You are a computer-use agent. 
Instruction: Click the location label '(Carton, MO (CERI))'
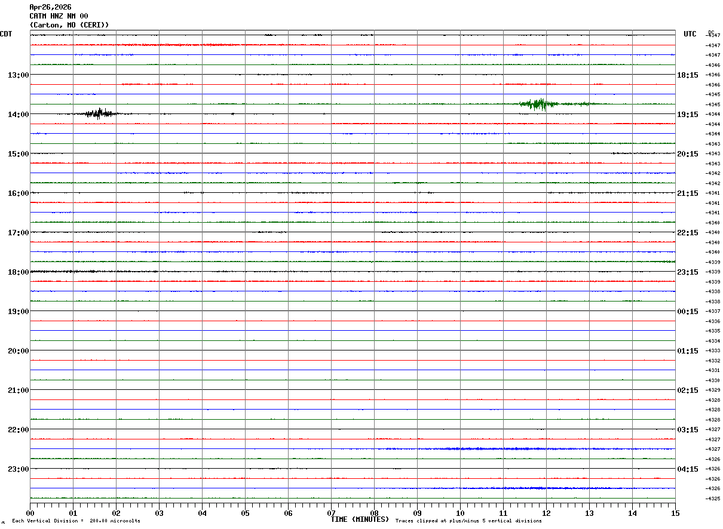[x=69, y=25]
